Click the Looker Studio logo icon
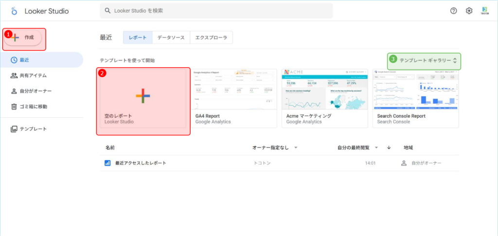498x236 pixels. [x=14, y=11]
